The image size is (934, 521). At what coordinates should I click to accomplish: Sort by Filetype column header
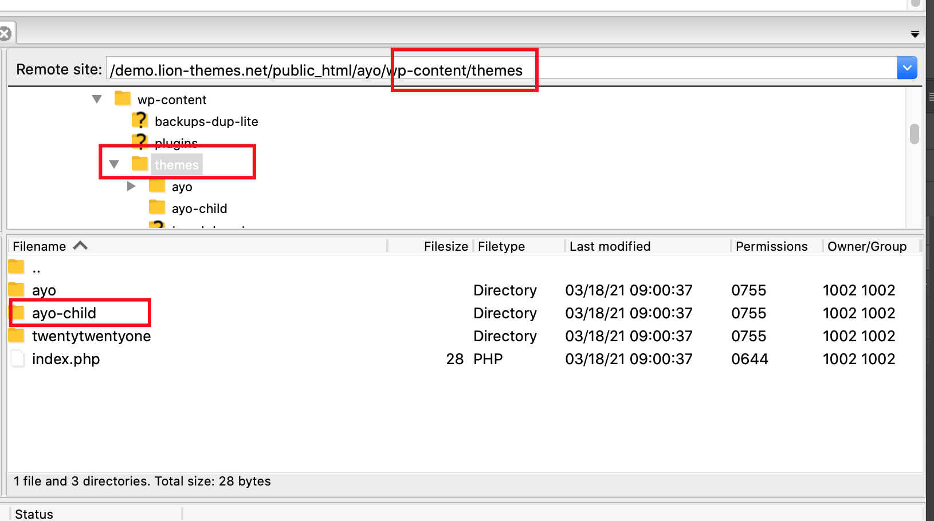pos(501,246)
